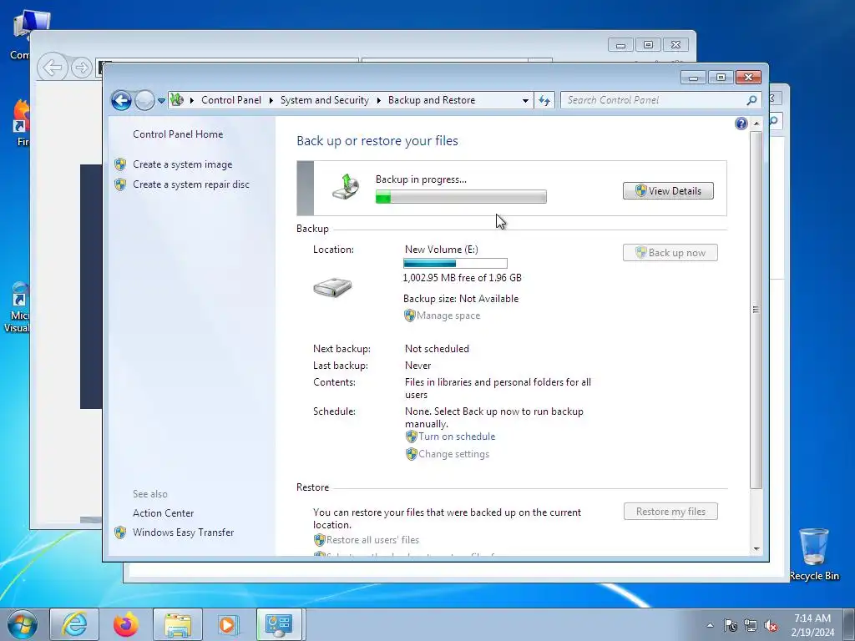Viewport: 855px width, 641px height.
Task: Open Windows Media Player from the taskbar
Action: [x=229, y=624]
